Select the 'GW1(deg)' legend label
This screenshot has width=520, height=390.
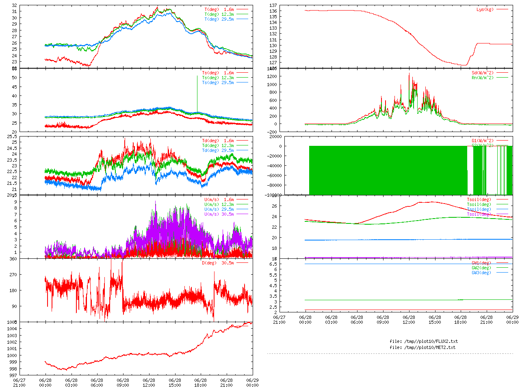(x=481, y=263)
